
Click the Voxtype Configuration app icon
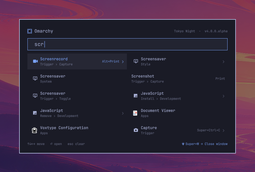(x=34, y=130)
